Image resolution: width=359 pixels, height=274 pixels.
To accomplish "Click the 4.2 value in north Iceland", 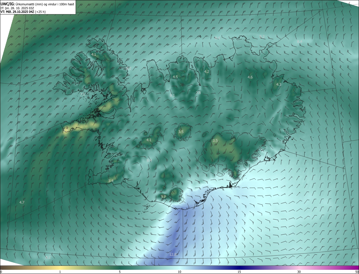I will pos(207,72).
